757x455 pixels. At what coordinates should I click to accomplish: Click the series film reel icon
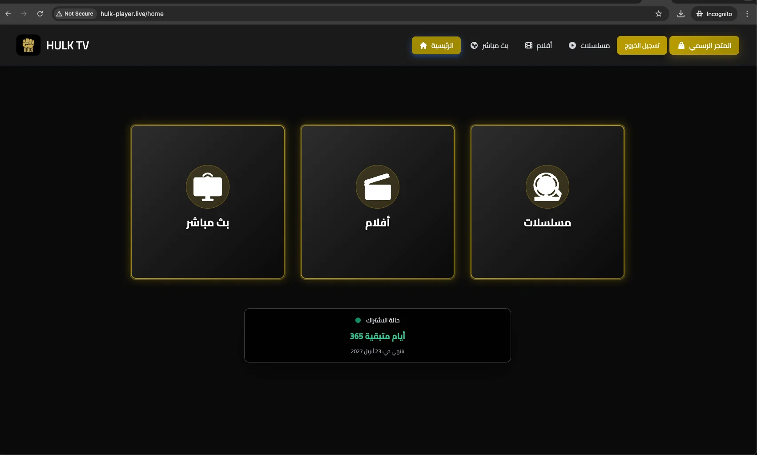pyautogui.click(x=548, y=187)
